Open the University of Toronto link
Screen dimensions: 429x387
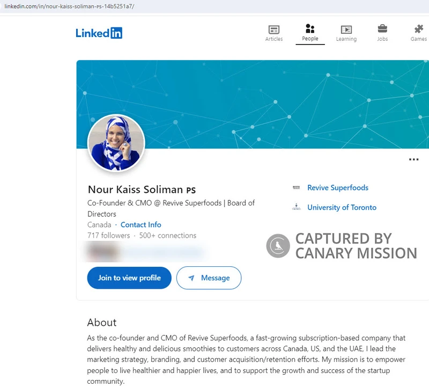click(x=342, y=207)
